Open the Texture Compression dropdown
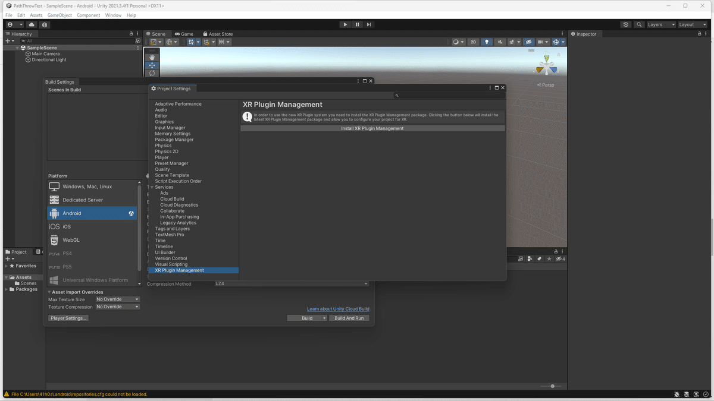 click(x=118, y=307)
